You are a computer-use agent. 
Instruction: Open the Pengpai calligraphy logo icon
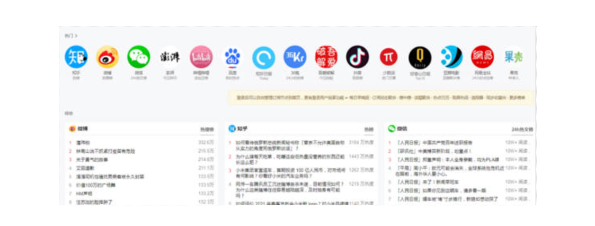click(170, 57)
